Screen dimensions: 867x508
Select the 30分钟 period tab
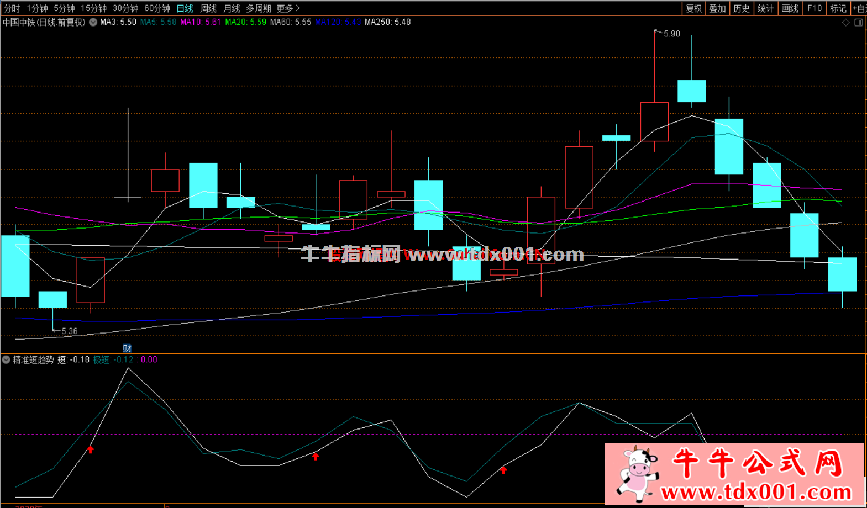[125, 8]
